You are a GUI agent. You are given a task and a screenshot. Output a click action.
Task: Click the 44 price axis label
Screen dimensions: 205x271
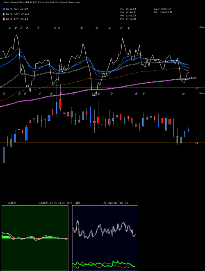(196, 143)
